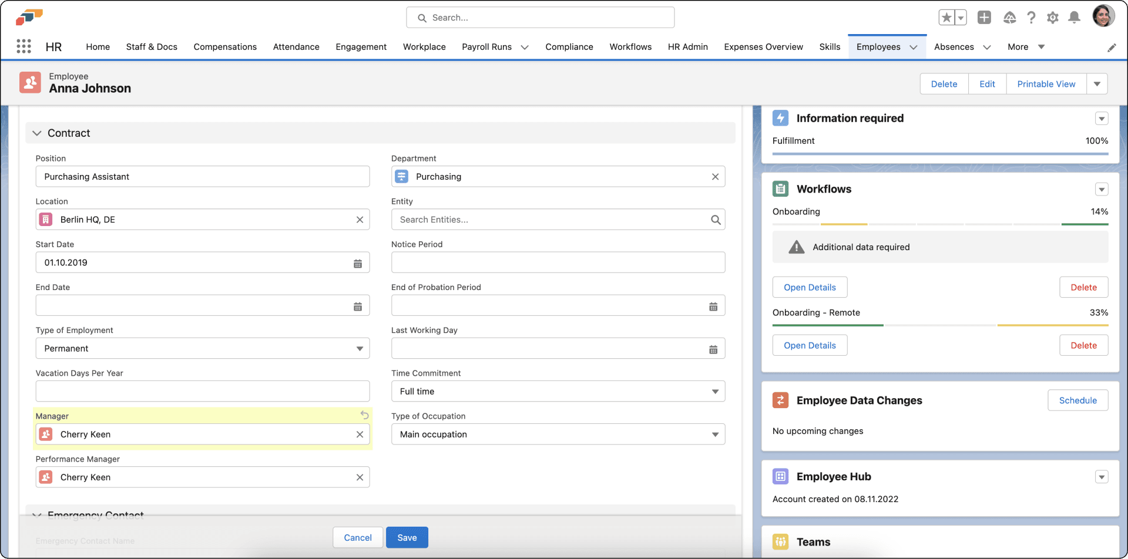Open the Information required card menu
Image resolution: width=1128 pixels, height=559 pixels.
coord(1102,119)
